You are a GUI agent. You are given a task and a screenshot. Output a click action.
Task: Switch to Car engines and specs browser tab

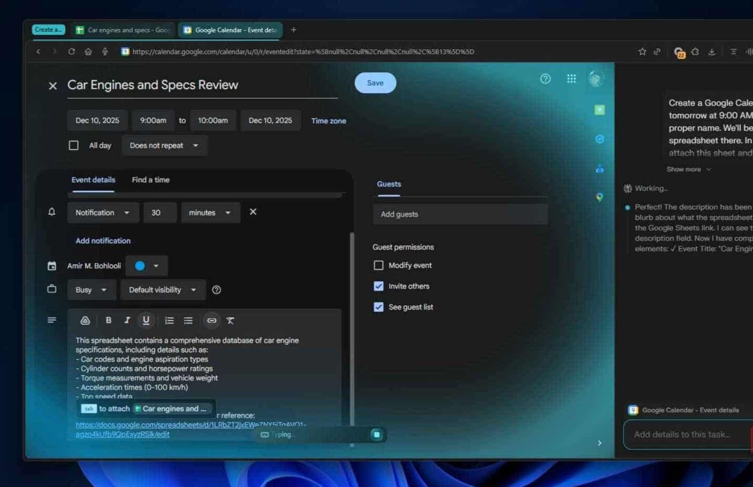point(123,30)
